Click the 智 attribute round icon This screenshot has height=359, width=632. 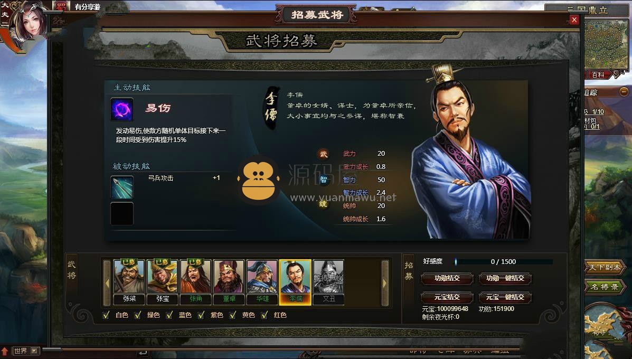323,179
